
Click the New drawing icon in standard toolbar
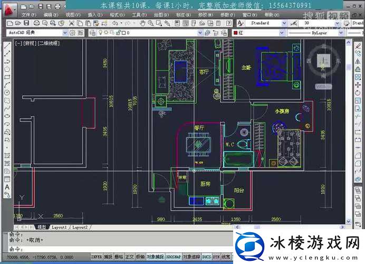(x=10, y=23)
